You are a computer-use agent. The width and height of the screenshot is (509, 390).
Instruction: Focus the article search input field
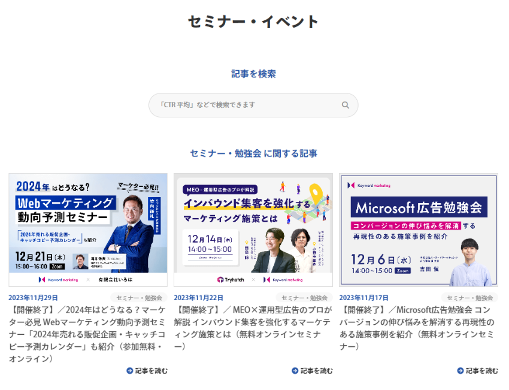tap(253, 105)
